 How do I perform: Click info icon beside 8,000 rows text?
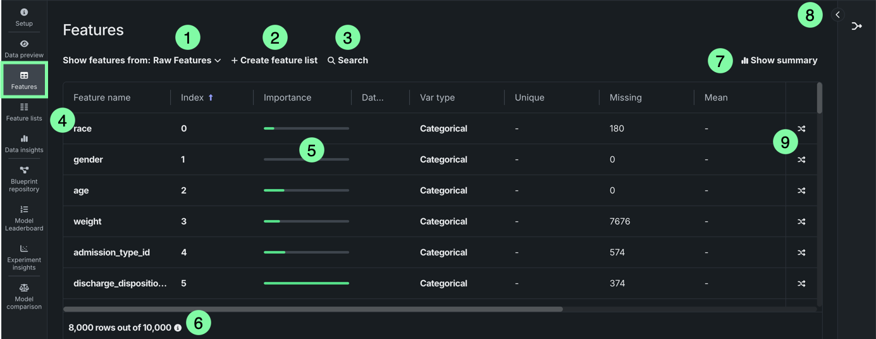tap(178, 328)
